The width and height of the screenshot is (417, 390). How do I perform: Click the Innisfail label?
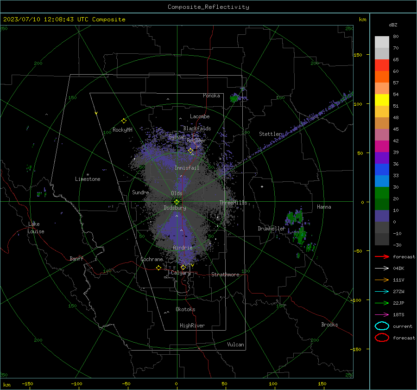point(187,168)
